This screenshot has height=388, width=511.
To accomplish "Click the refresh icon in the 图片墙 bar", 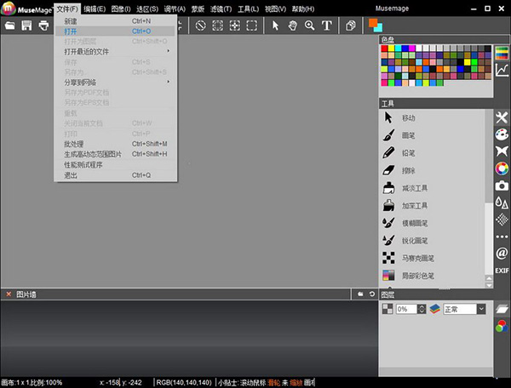I will [372, 294].
